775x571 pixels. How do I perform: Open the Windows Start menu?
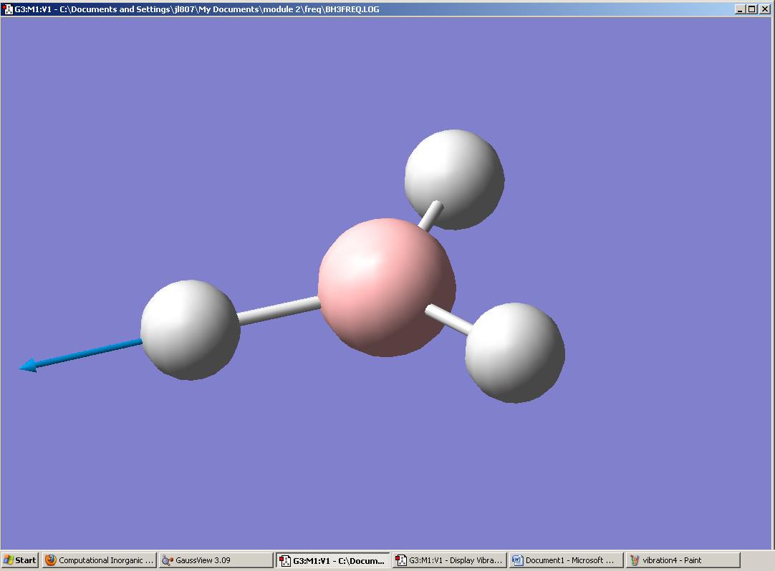pos(20,560)
